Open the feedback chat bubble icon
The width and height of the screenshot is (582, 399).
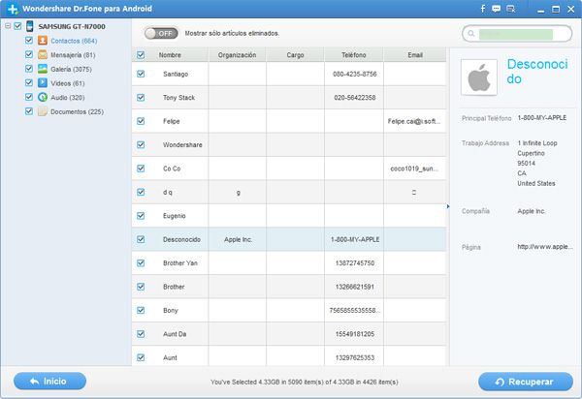(x=497, y=9)
